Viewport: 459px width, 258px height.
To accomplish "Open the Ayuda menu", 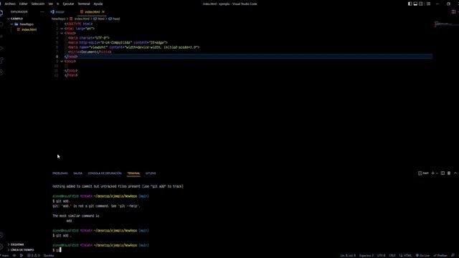I will pyautogui.click(x=98, y=4).
